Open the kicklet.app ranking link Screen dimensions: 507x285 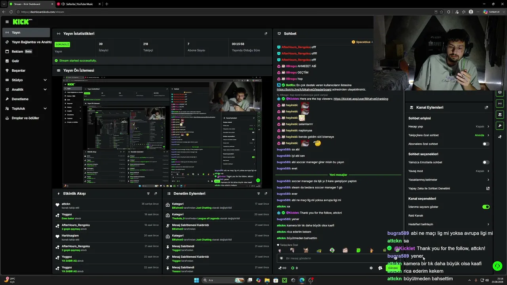click(361, 99)
